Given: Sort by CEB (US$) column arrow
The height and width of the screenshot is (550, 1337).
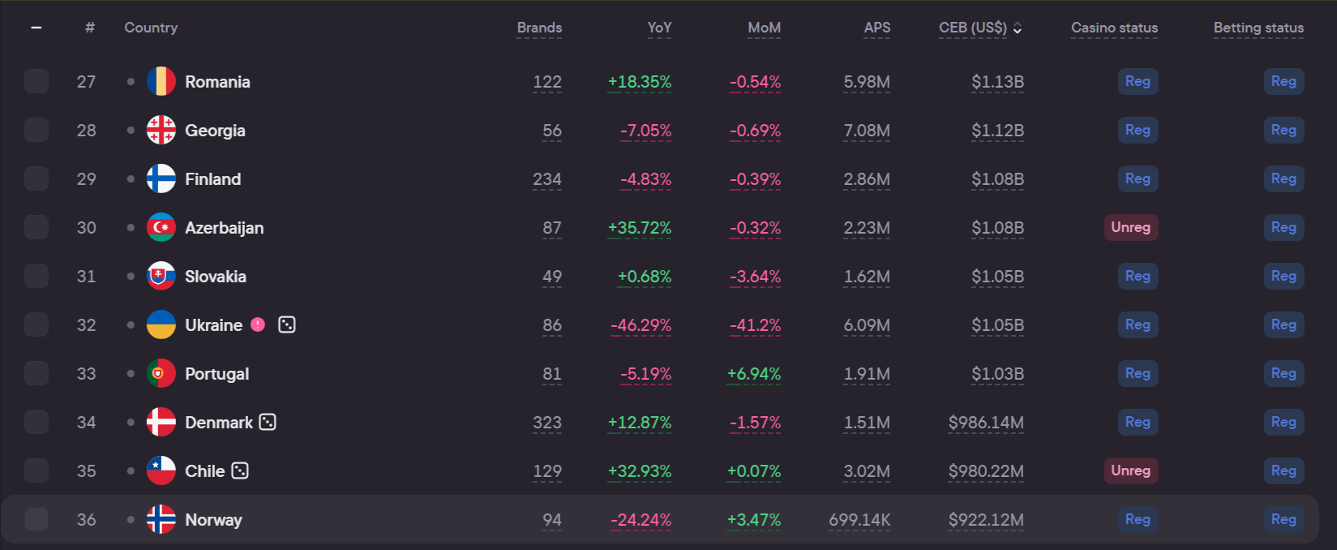Looking at the screenshot, I should pos(1018,28).
